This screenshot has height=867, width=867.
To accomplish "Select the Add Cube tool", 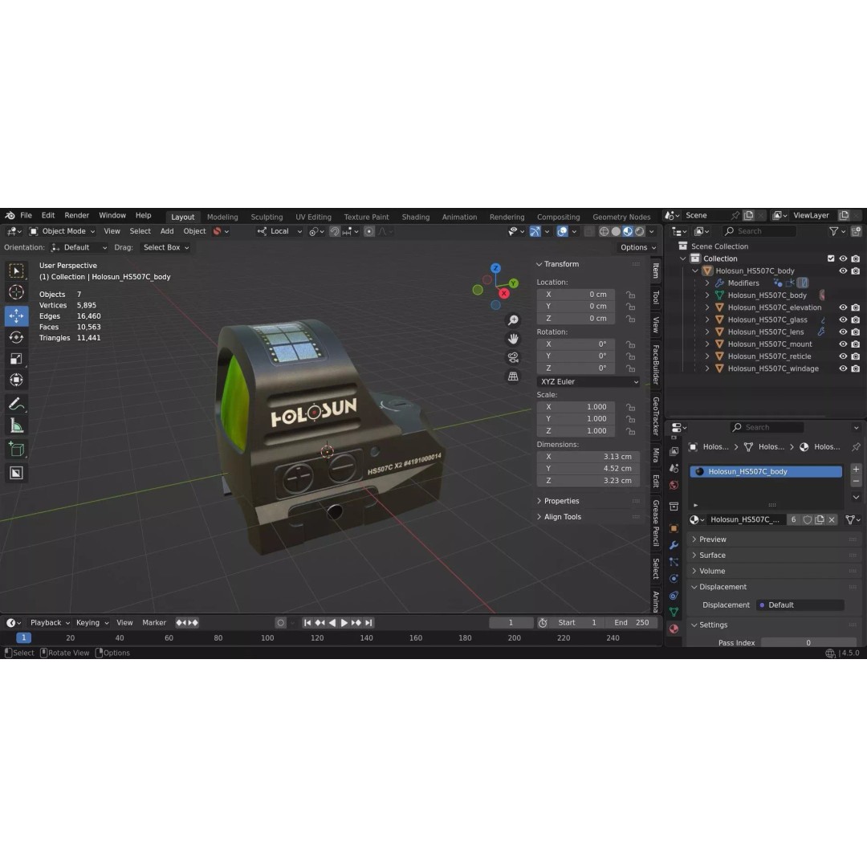I will click(x=16, y=450).
